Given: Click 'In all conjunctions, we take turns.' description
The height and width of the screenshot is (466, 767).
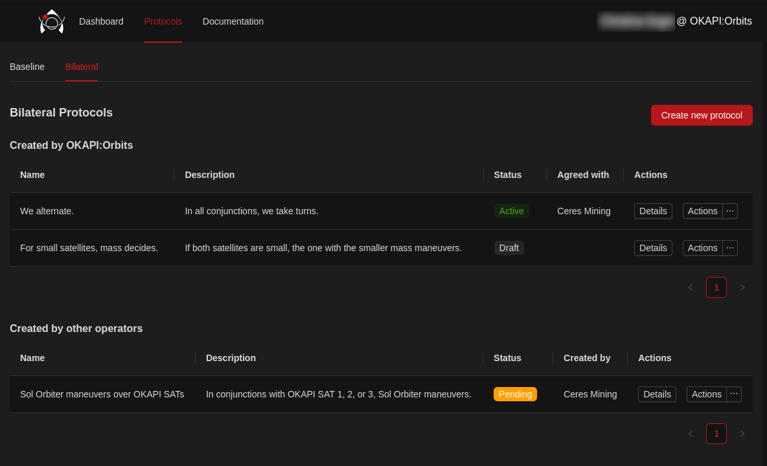Looking at the screenshot, I should [251, 211].
